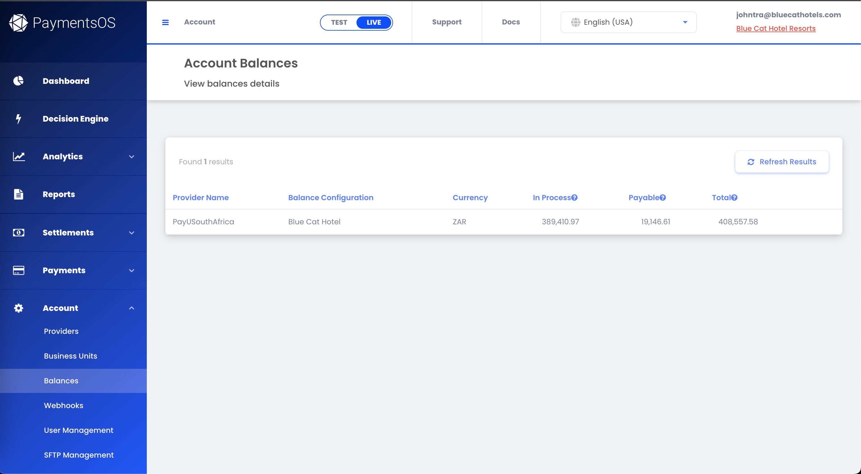Click the 19,146.61 payable value

click(655, 222)
